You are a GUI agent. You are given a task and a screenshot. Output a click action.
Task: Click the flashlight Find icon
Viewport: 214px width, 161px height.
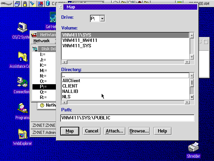pos(32,4)
